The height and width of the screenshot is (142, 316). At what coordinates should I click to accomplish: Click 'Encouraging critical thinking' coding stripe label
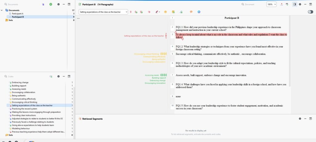tap(147, 54)
